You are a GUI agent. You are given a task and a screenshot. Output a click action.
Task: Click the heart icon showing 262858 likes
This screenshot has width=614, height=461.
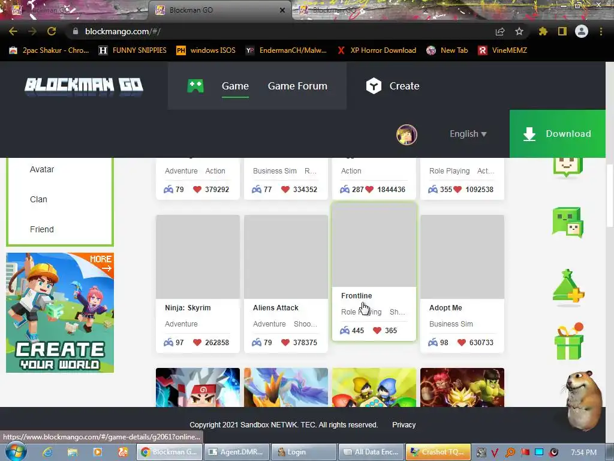point(197,342)
